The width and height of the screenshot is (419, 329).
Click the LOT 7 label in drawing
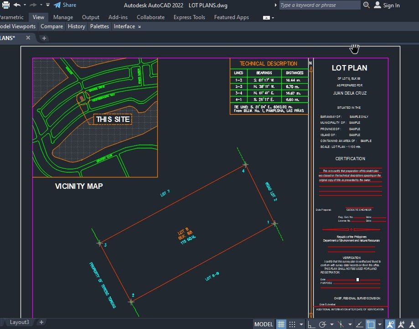coord(165,193)
